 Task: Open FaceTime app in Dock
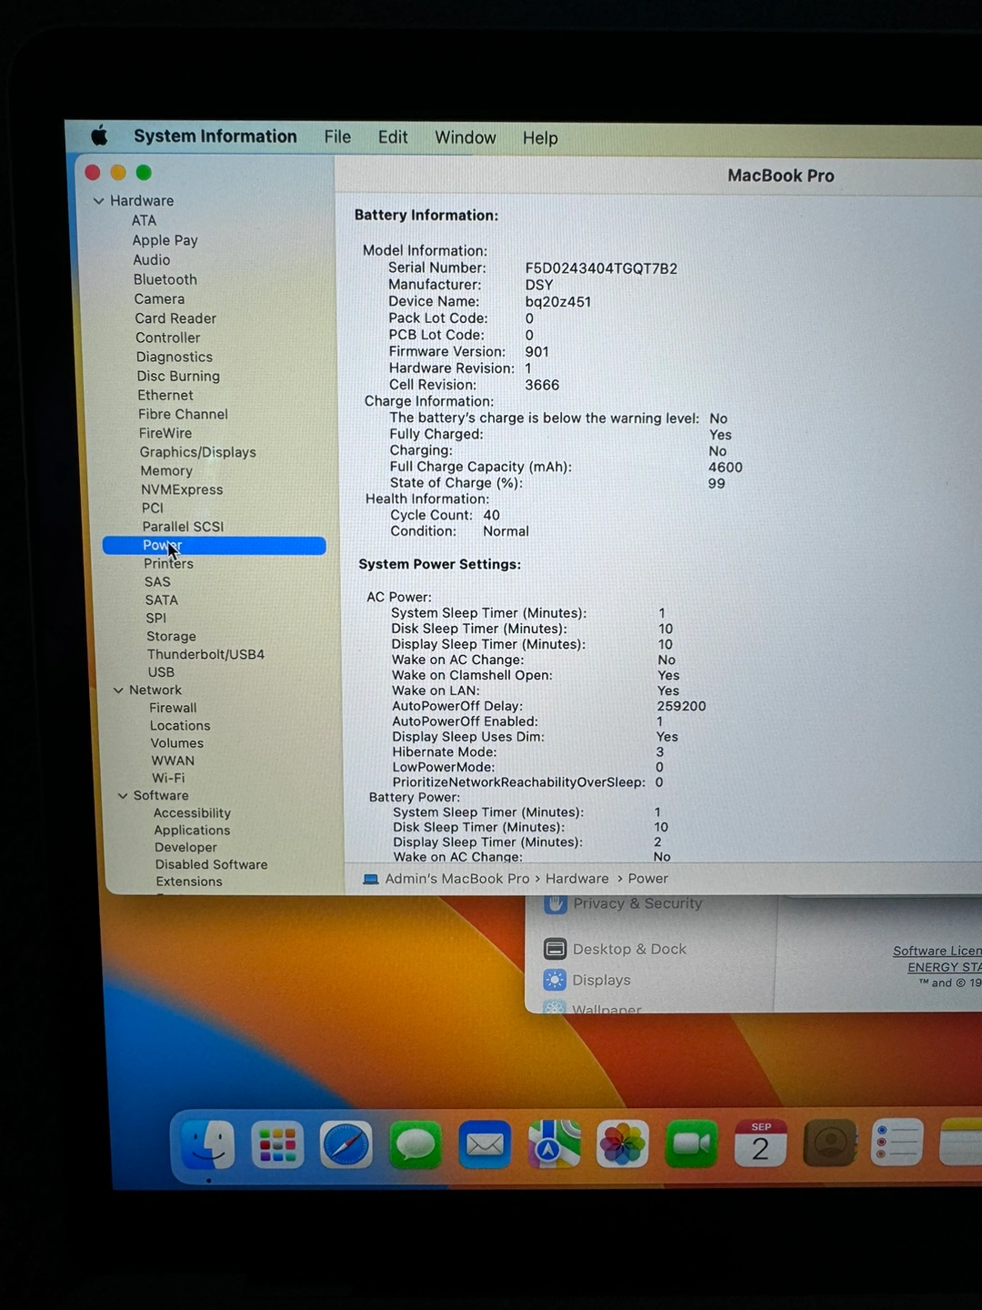691,1144
